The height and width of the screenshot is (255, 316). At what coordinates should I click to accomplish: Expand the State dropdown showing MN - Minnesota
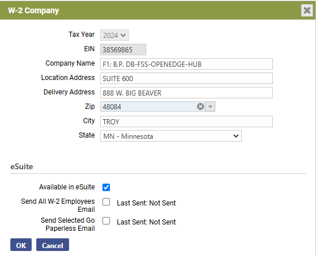(x=171, y=136)
